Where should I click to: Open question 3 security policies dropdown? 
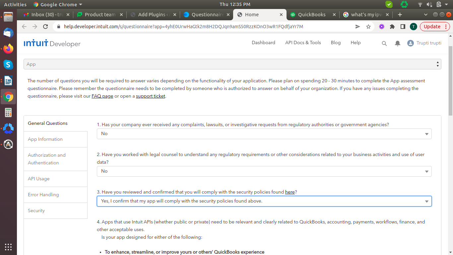pyautogui.click(x=264, y=201)
